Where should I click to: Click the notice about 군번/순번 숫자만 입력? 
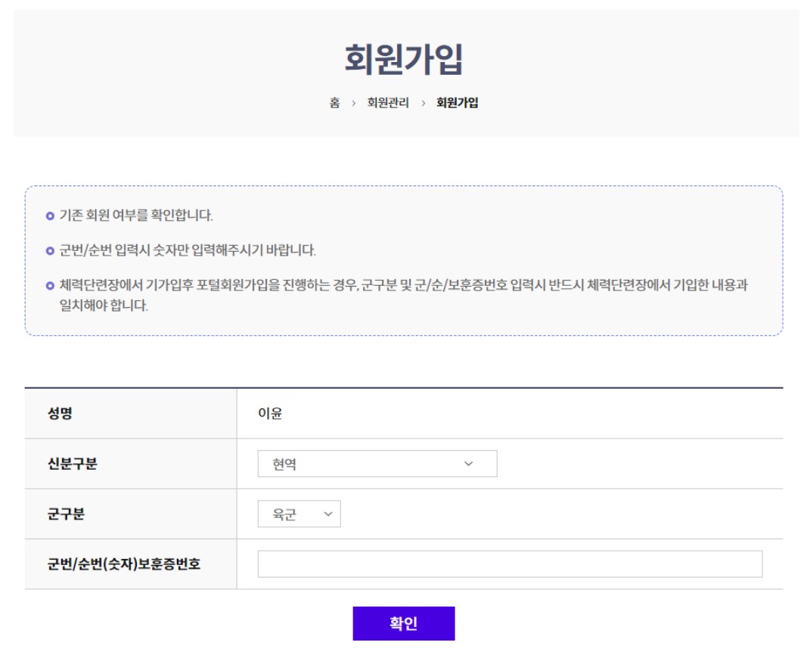pos(188,250)
